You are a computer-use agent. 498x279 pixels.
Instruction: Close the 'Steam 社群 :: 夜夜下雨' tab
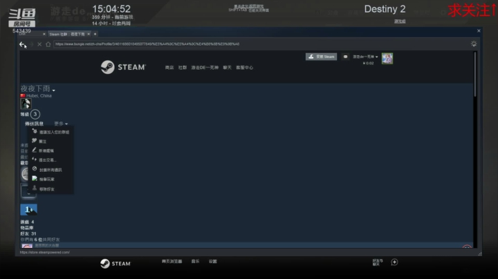pyautogui.click(x=89, y=34)
